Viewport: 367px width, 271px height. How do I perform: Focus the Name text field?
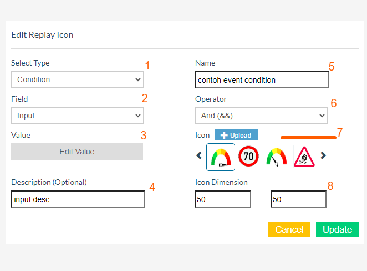tap(262, 79)
